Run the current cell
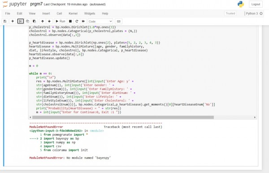Screen dimensions: 269x173 pyautogui.click(x=61, y=21)
